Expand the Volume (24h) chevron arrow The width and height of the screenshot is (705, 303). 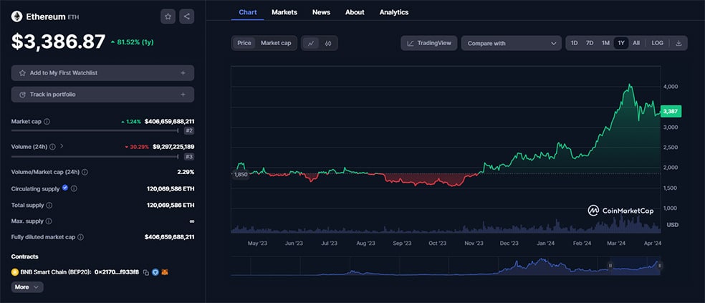62,146
